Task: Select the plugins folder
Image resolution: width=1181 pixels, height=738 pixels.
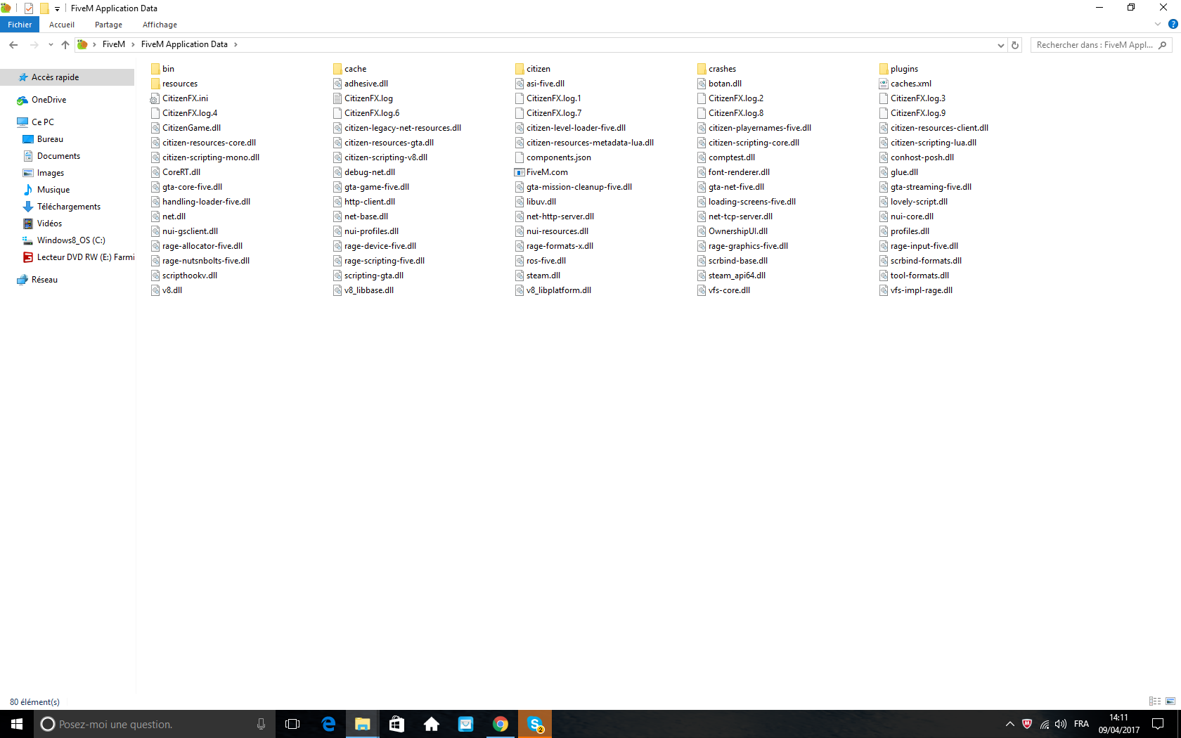Action: click(898, 69)
